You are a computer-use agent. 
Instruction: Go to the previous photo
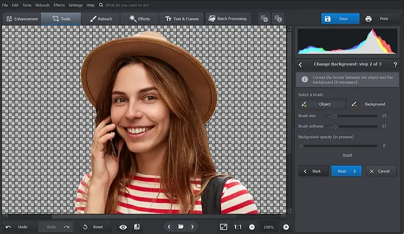click(x=169, y=227)
